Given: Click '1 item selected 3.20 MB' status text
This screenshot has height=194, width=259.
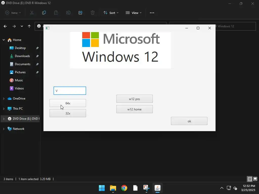Looking at the screenshot, I should [x=34, y=179].
